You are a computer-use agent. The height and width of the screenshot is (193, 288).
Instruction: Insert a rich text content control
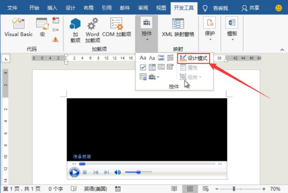(x=143, y=58)
